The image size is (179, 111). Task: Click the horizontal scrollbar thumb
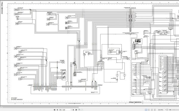pyautogui.click(x=40, y=107)
